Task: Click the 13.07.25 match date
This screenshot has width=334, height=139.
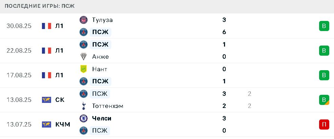Action: (19, 124)
